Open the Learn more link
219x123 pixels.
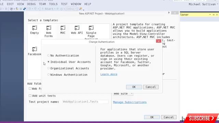(109, 74)
